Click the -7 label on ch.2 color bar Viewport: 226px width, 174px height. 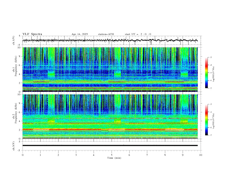tap(211, 135)
